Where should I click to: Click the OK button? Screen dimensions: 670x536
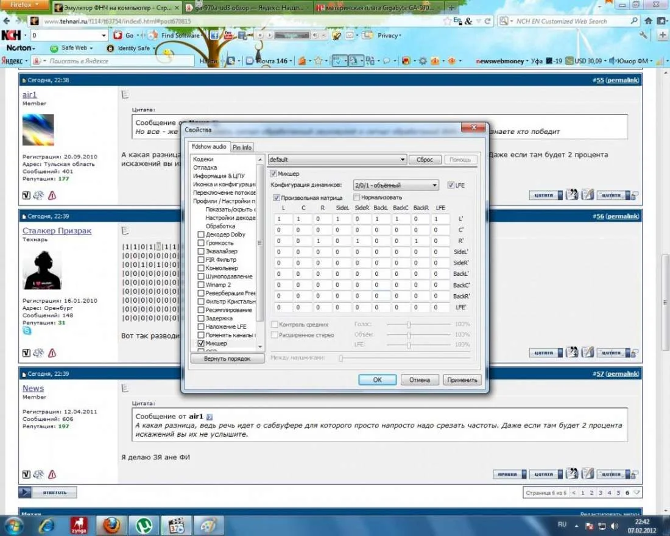(377, 379)
